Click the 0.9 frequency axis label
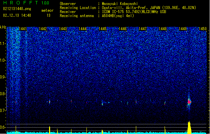This screenshot has width=210, height=134. click(x=3, y=77)
